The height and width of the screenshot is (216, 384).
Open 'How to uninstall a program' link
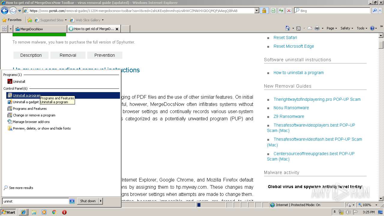[298, 73]
